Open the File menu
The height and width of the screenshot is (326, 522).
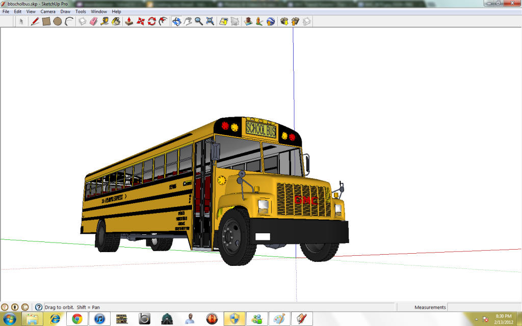click(6, 11)
